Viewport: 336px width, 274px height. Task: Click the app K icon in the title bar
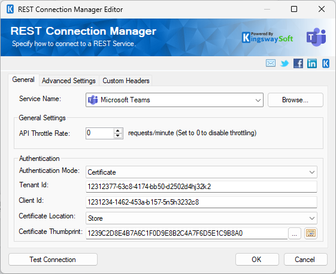[x=10, y=9]
